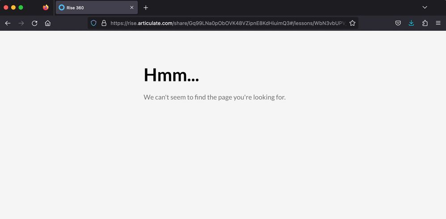Show site security info via padlock
The height and width of the screenshot is (219, 446).
click(x=104, y=23)
